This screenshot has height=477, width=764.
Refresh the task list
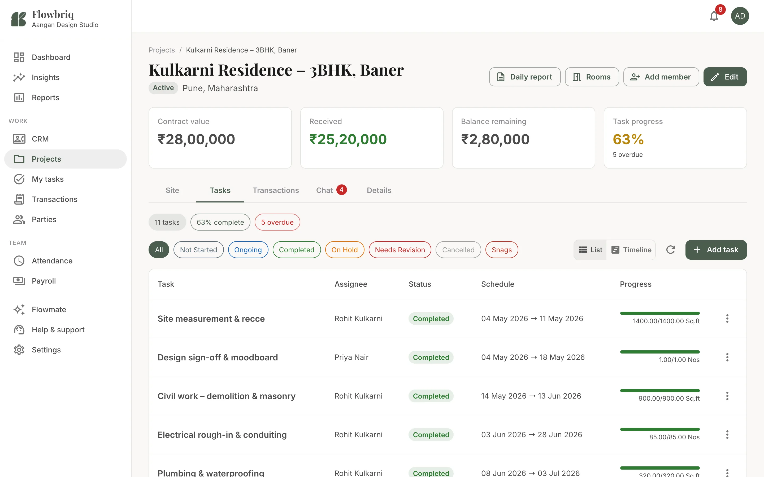671,250
